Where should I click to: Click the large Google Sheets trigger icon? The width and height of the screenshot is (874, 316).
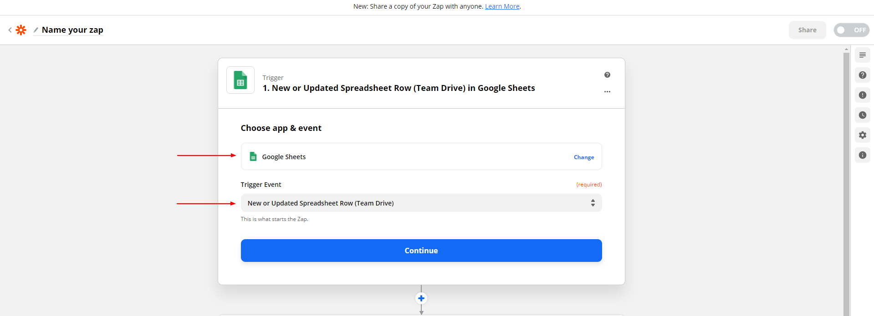240,80
